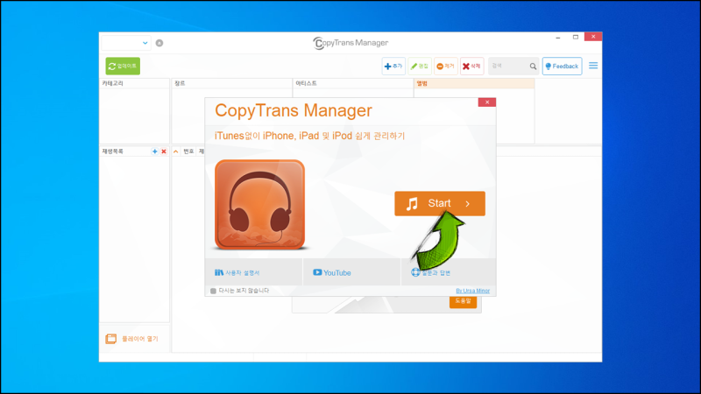Open the hamburger menu icon
Viewport: 701px width, 394px height.
tap(593, 66)
